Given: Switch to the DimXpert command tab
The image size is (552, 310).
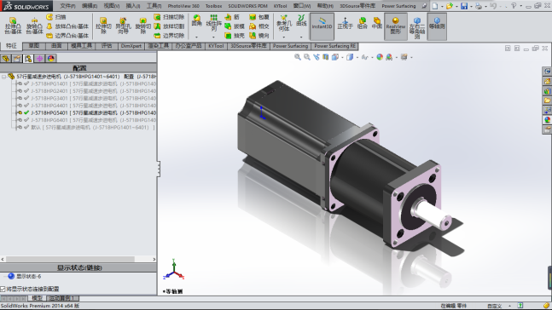Looking at the screenshot, I should pyautogui.click(x=131, y=46).
